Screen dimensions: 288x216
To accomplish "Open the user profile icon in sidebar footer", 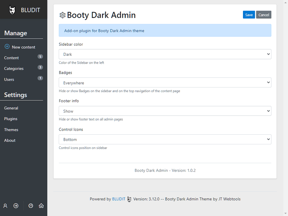I will pos(5,206).
